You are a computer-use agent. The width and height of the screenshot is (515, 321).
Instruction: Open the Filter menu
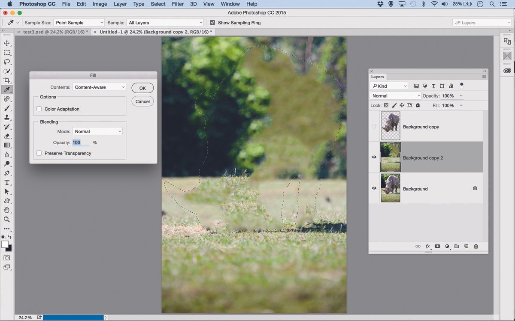[x=177, y=4]
